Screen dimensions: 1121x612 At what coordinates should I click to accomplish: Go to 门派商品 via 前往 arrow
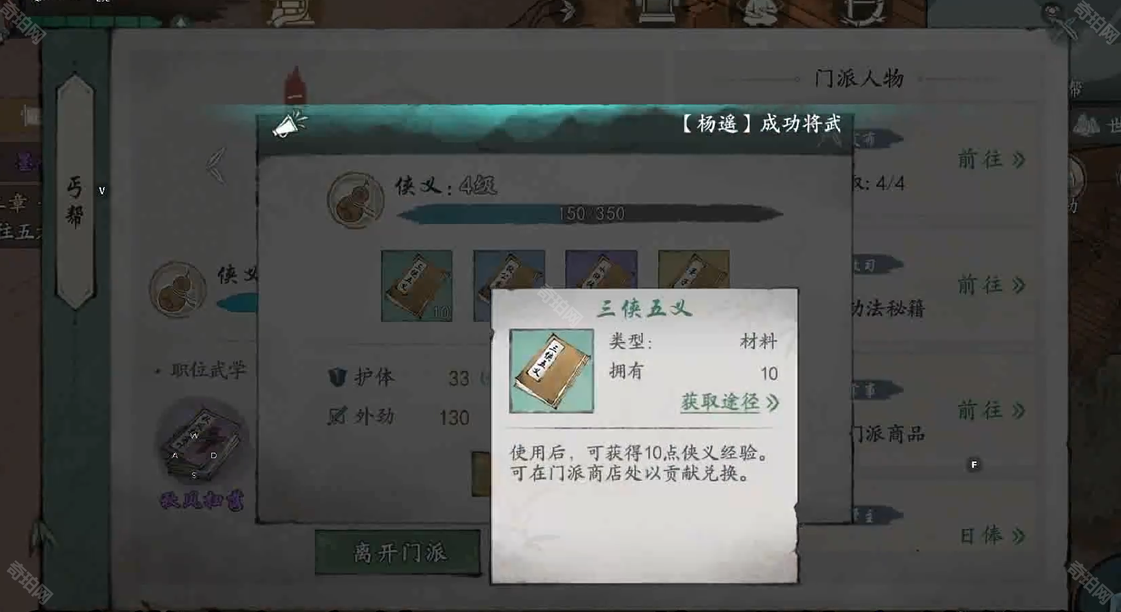click(x=992, y=410)
